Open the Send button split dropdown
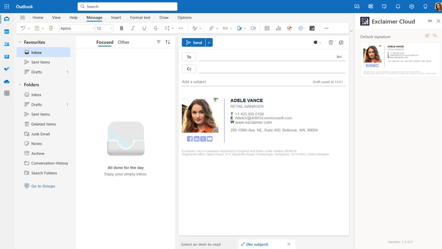Screen dimensions: 442x249 [209, 42]
